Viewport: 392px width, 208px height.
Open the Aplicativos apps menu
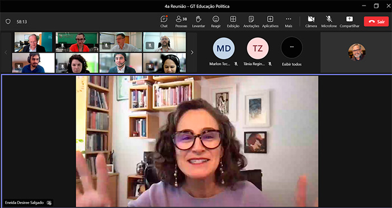pyautogui.click(x=270, y=21)
